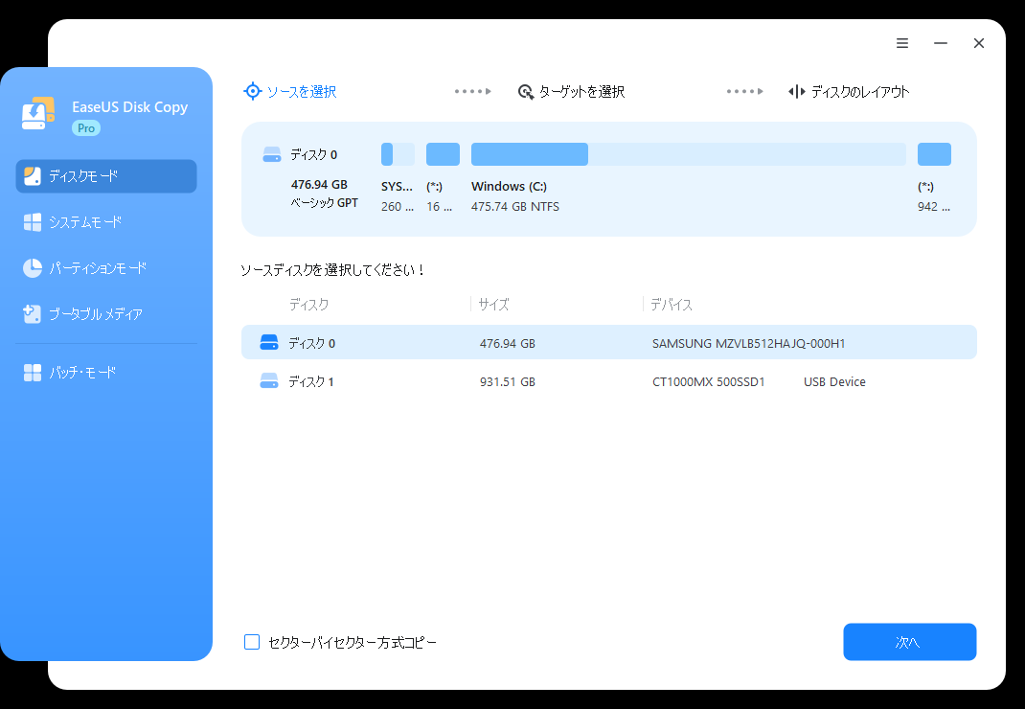The height and width of the screenshot is (709, 1025).
Task: Select the 16 MB (*:) partition bar
Action: pyautogui.click(x=444, y=154)
